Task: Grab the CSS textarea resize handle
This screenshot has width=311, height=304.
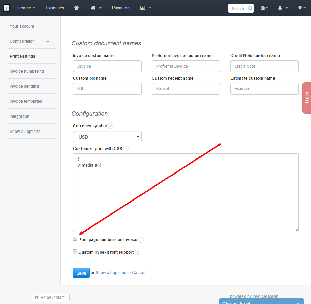Action: point(297,230)
